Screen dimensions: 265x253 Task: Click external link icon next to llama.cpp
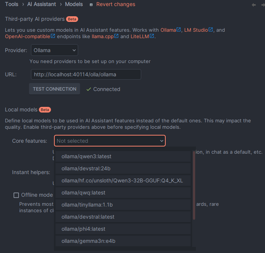coord(116,36)
